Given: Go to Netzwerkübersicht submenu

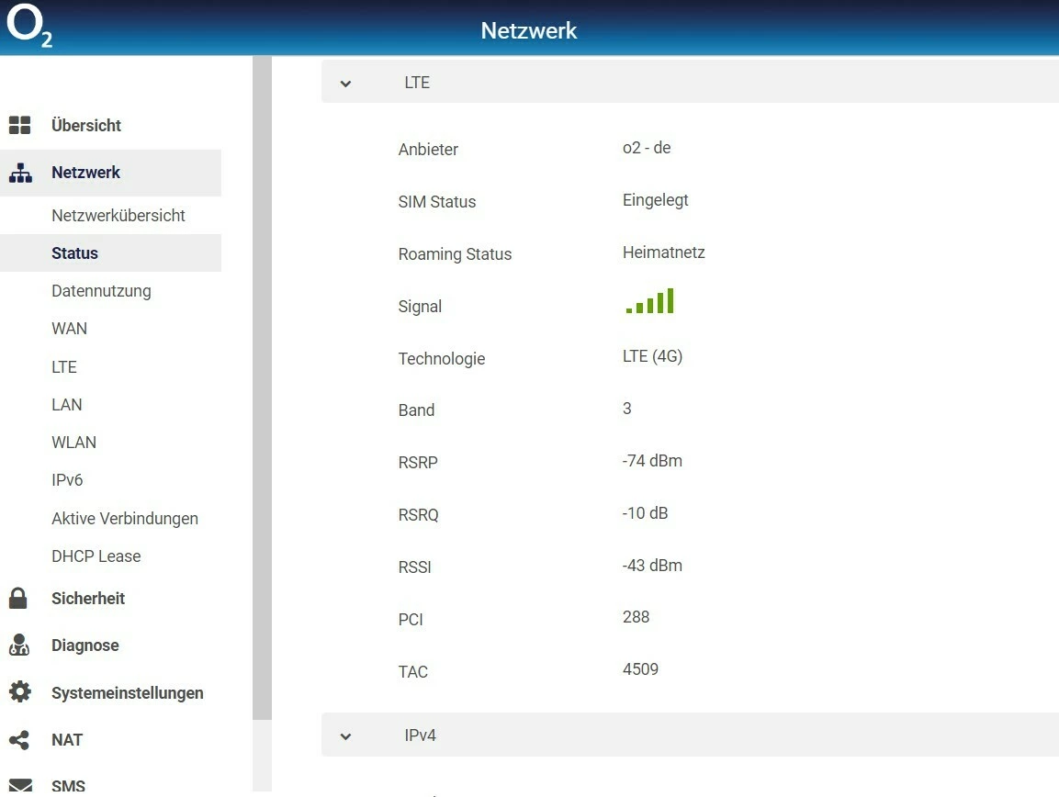Looking at the screenshot, I should click(x=118, y=216).
